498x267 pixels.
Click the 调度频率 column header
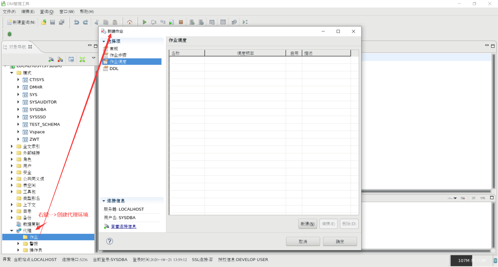pos(245,53)
